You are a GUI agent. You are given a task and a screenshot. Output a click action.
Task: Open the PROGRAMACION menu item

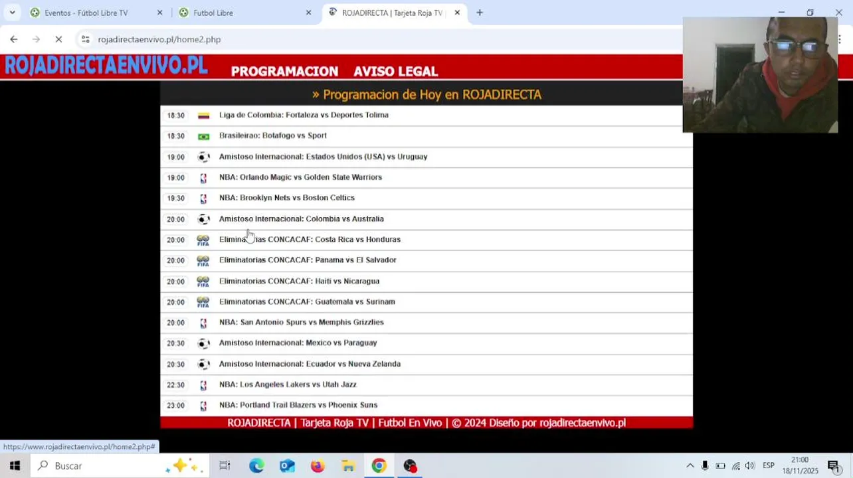[x=284, y=71]
